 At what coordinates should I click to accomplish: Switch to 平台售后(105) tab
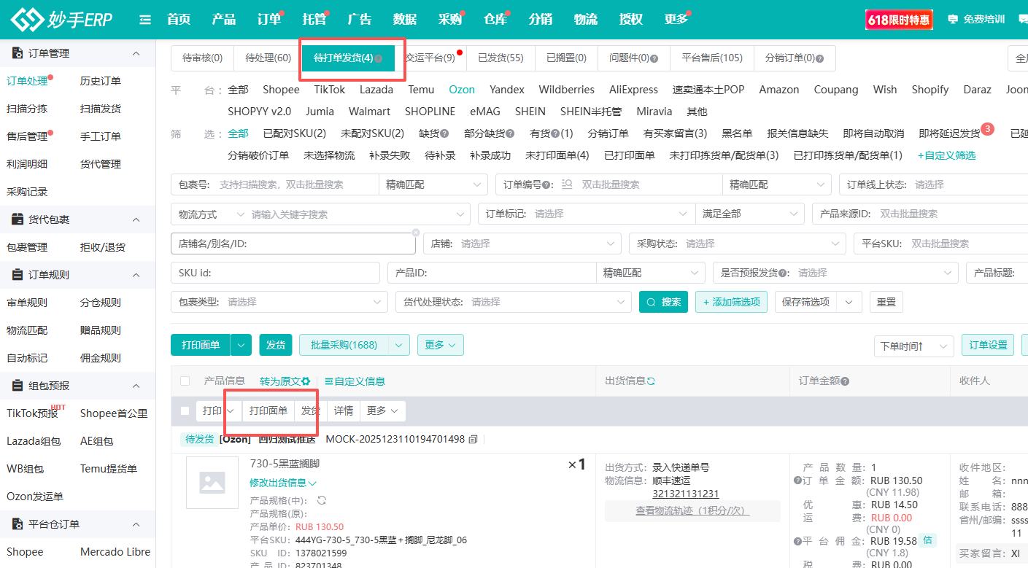pyautogui.click(x=712, y=58)
